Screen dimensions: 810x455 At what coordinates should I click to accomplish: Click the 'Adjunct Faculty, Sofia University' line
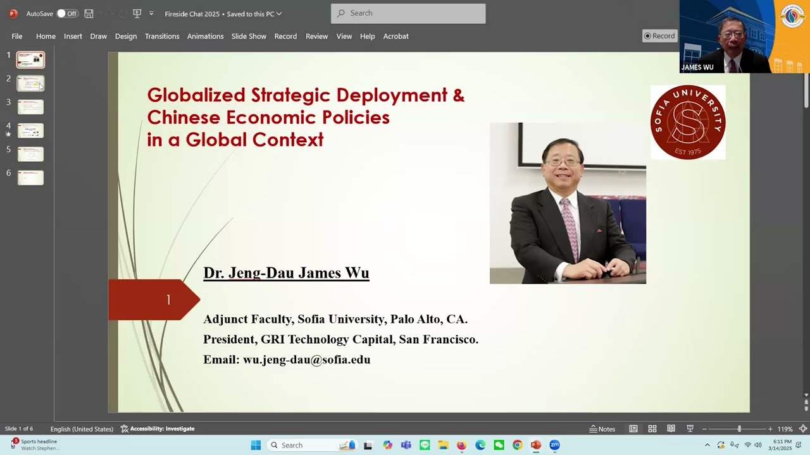(x=335, y=319)
